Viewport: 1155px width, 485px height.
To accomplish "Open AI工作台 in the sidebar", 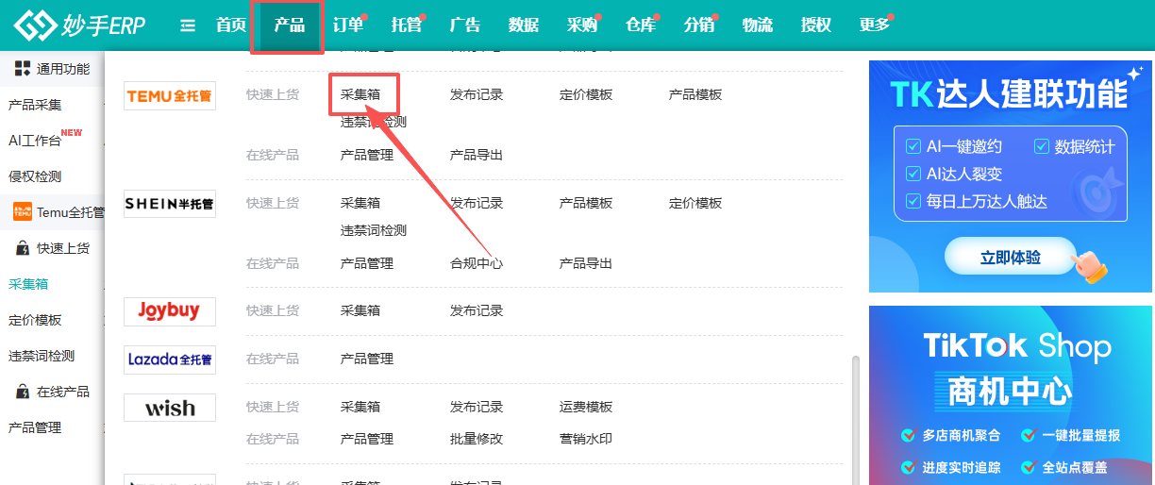I will 35,141.
